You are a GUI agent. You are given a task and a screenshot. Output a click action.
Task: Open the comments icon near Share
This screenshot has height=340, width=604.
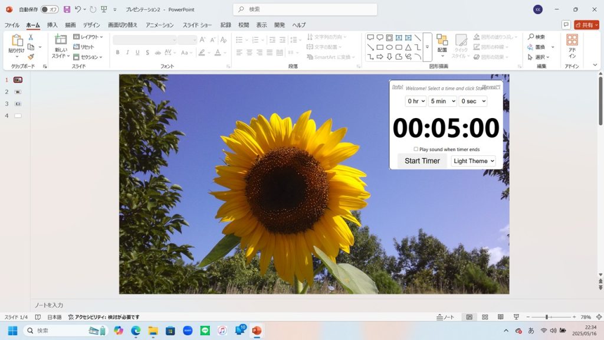point(566,25)
